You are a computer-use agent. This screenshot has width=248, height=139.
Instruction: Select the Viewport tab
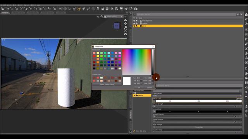(5, 13)
